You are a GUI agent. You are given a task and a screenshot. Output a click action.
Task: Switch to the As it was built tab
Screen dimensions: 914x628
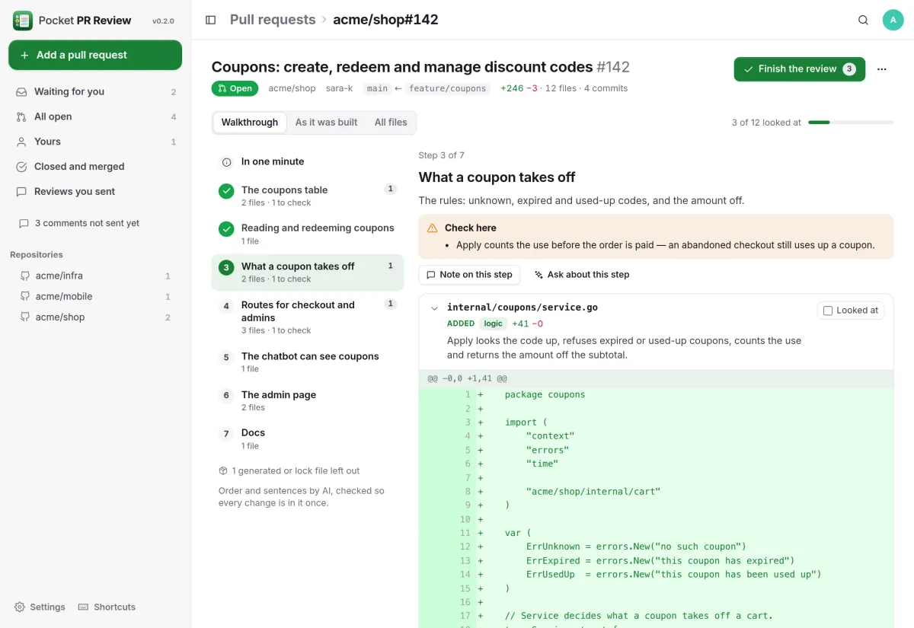point(326,123)
